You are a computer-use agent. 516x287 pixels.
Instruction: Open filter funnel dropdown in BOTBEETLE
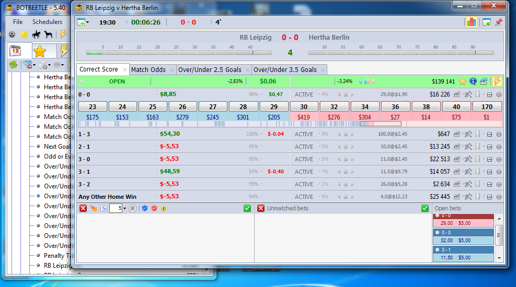tap(29, 65)
